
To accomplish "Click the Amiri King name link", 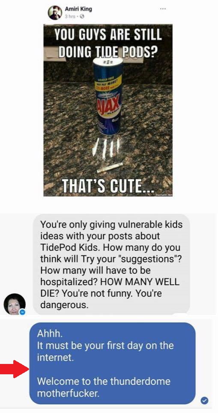I will (78, 9).
